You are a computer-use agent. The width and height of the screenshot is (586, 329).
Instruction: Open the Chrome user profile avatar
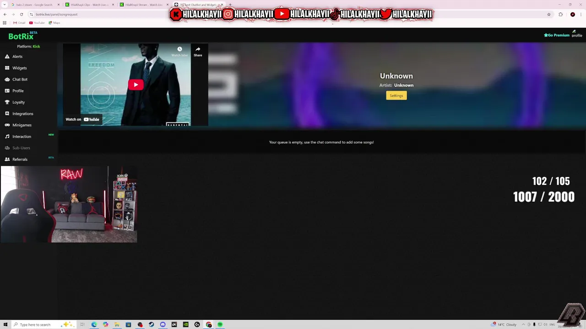pos(572,14)
